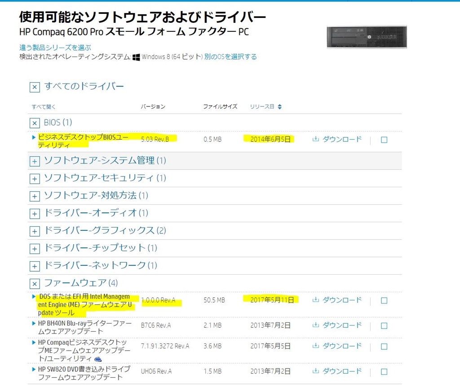Collapse the BIOS (1) category
The image size is (460, 387).
tap(35, 123)
